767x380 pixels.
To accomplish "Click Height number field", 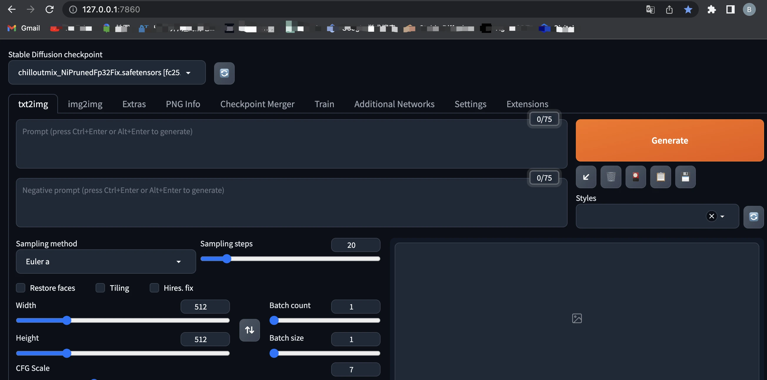I will coord(205,339).
